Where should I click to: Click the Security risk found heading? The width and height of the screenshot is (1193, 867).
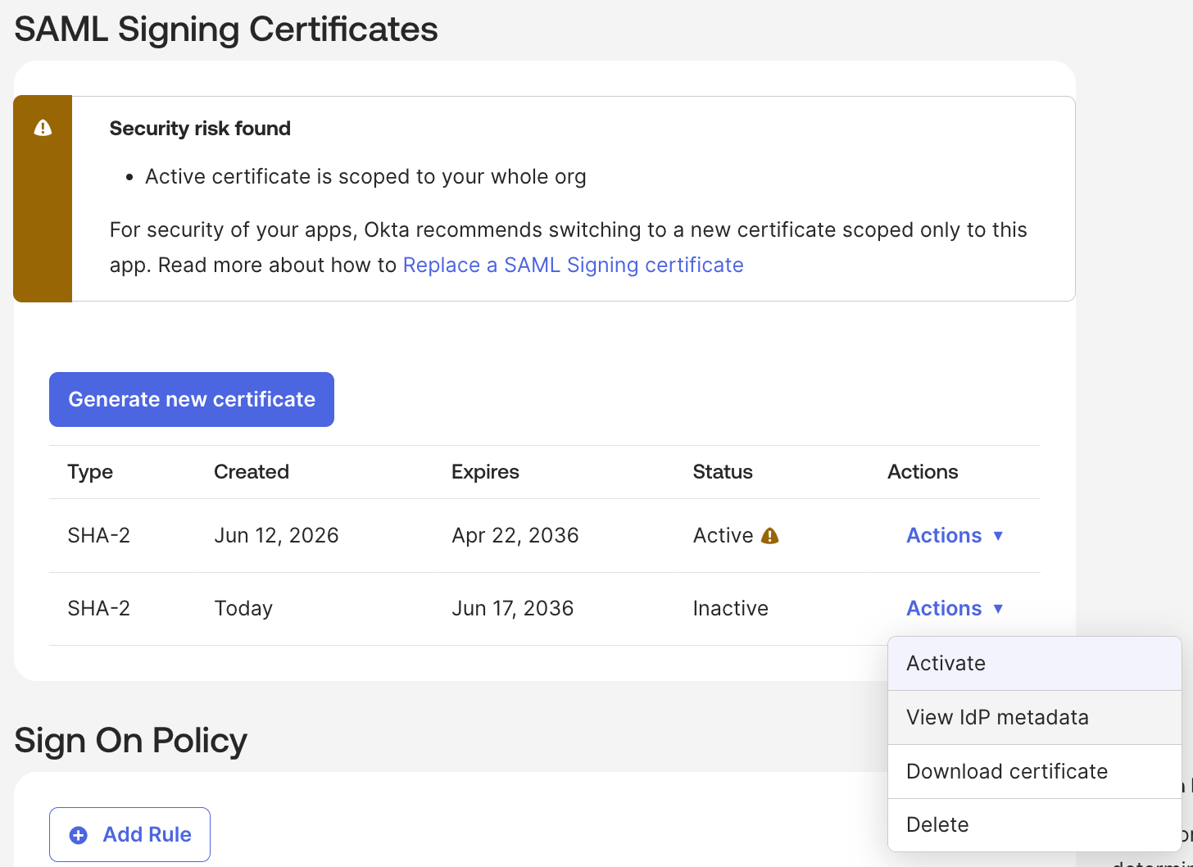[200, 129]
